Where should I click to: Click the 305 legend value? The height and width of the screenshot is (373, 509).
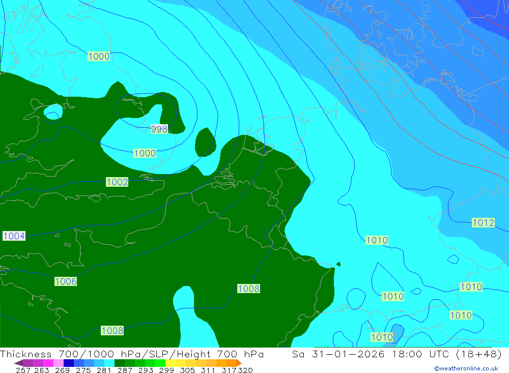click(x=187, y=370)
